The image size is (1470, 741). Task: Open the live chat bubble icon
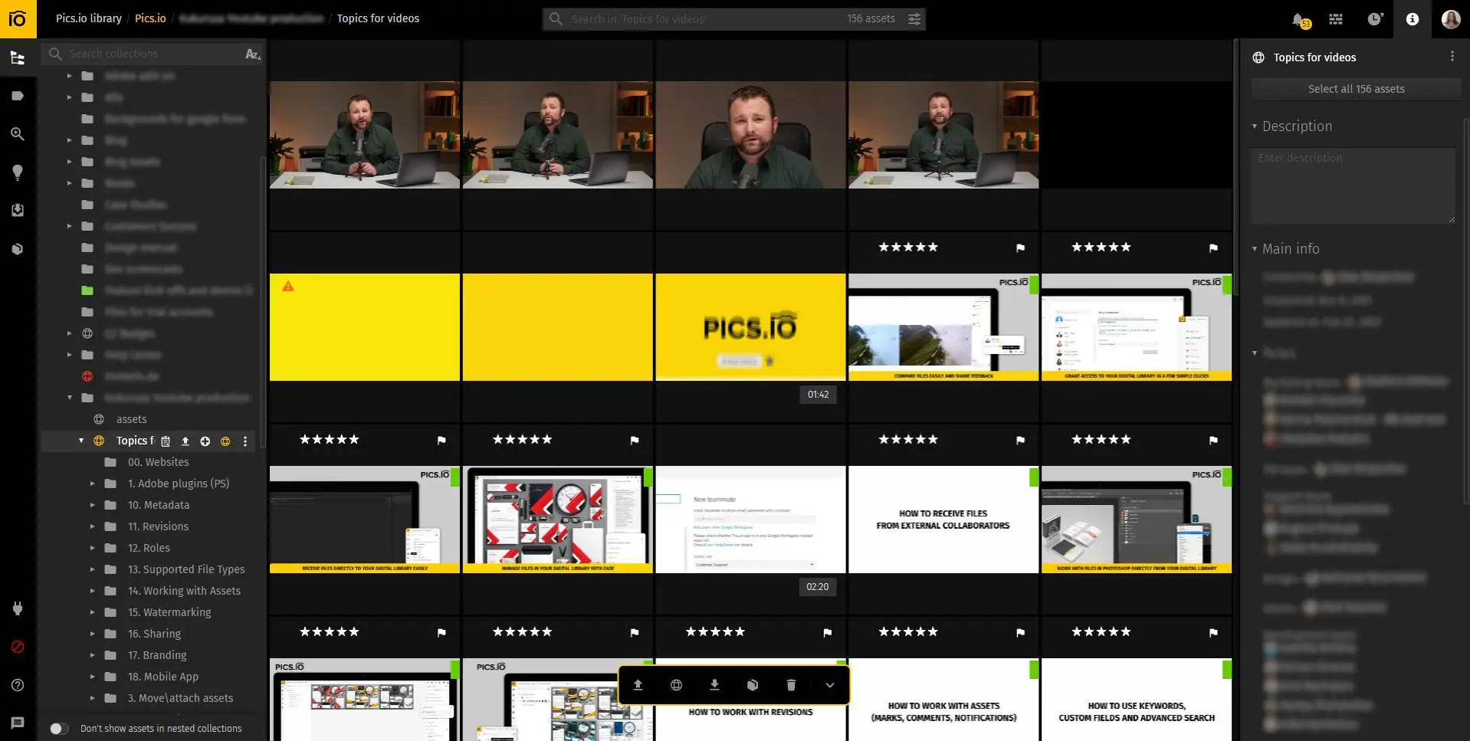click(x=18, y=723)
